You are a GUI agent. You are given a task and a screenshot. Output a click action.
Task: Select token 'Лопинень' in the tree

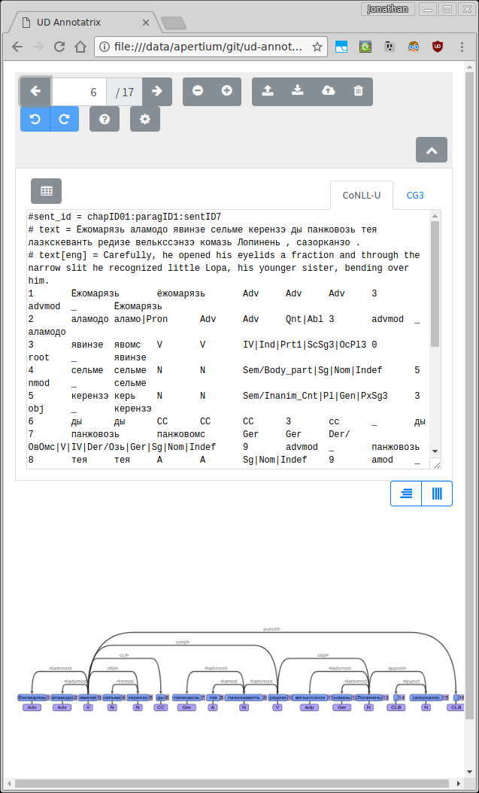(x=369, y=697)
